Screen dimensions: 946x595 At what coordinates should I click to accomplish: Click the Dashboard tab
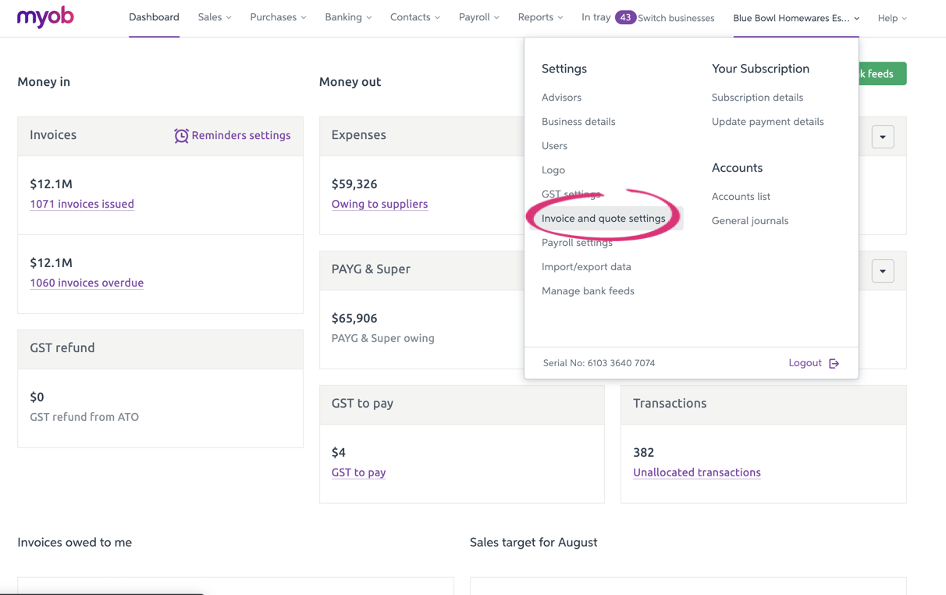pos(154,17)
